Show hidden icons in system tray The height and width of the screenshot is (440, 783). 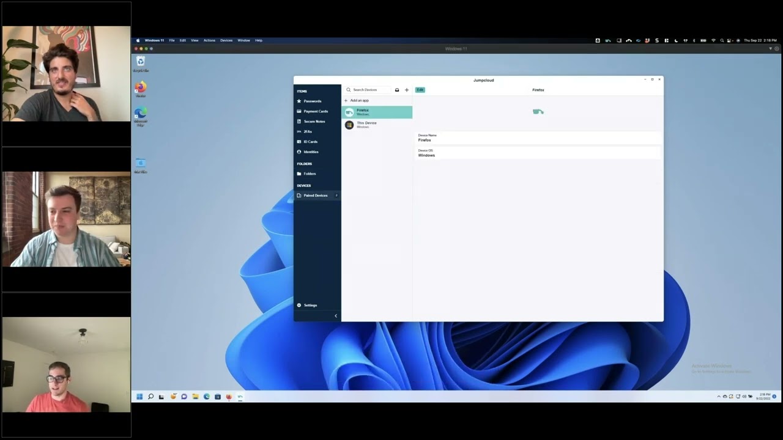pos(719,397)
